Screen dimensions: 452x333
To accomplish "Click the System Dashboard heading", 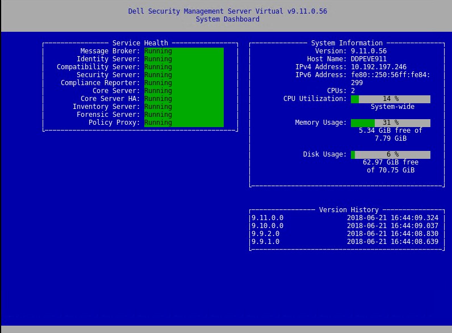I will click(x=228, y=19).
